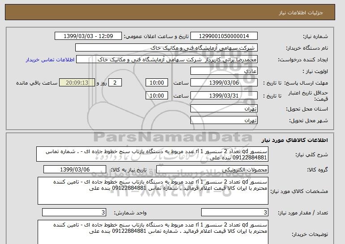The image size is (345, 244).
Task: Click label مهلت ارسال پاسخ
Action: (306, 83)
